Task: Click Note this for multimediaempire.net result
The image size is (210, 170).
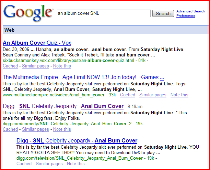Action: (x=179, y=95)
